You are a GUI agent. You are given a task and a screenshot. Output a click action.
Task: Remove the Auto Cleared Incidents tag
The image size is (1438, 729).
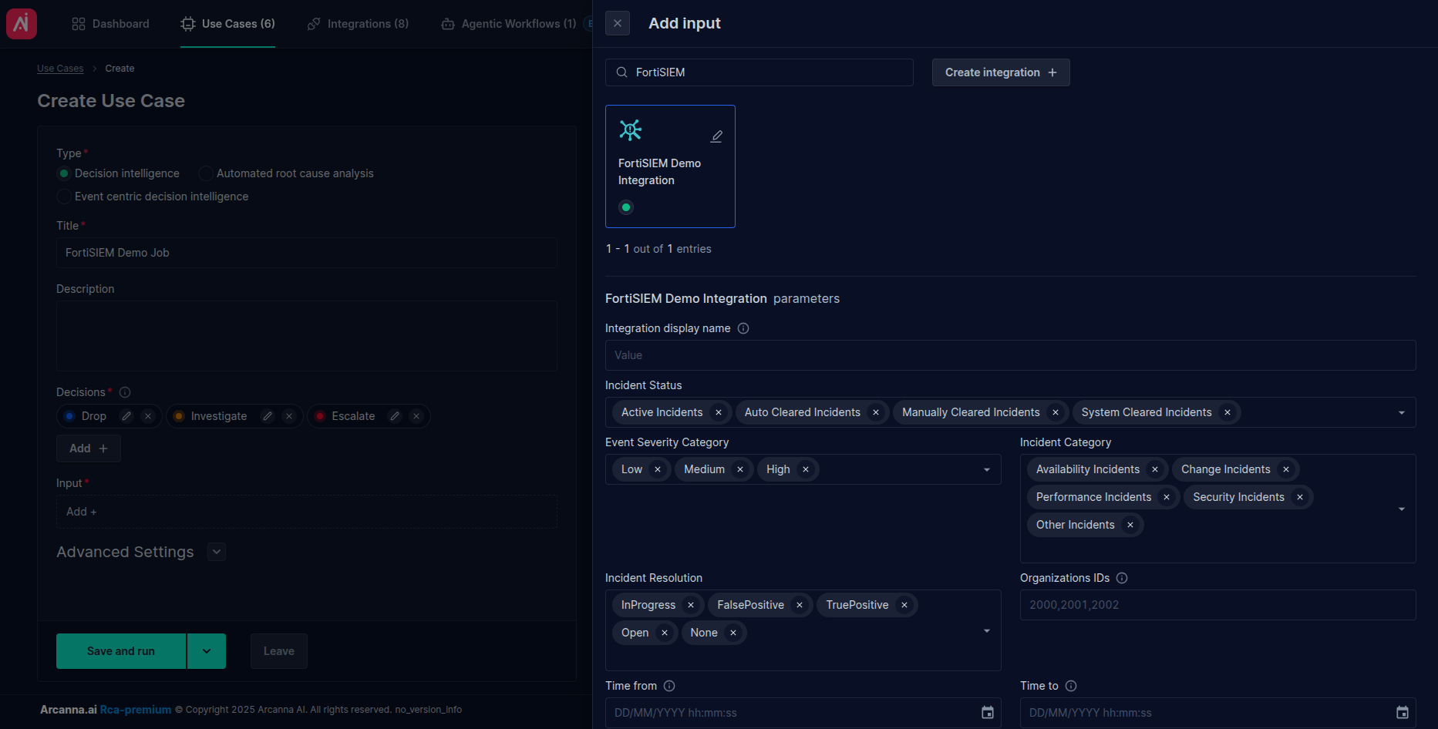coord(876,412)
